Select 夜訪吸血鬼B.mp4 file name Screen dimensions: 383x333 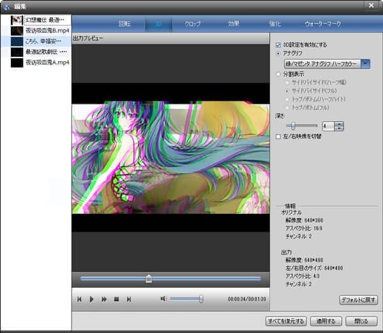click(47, 31)
